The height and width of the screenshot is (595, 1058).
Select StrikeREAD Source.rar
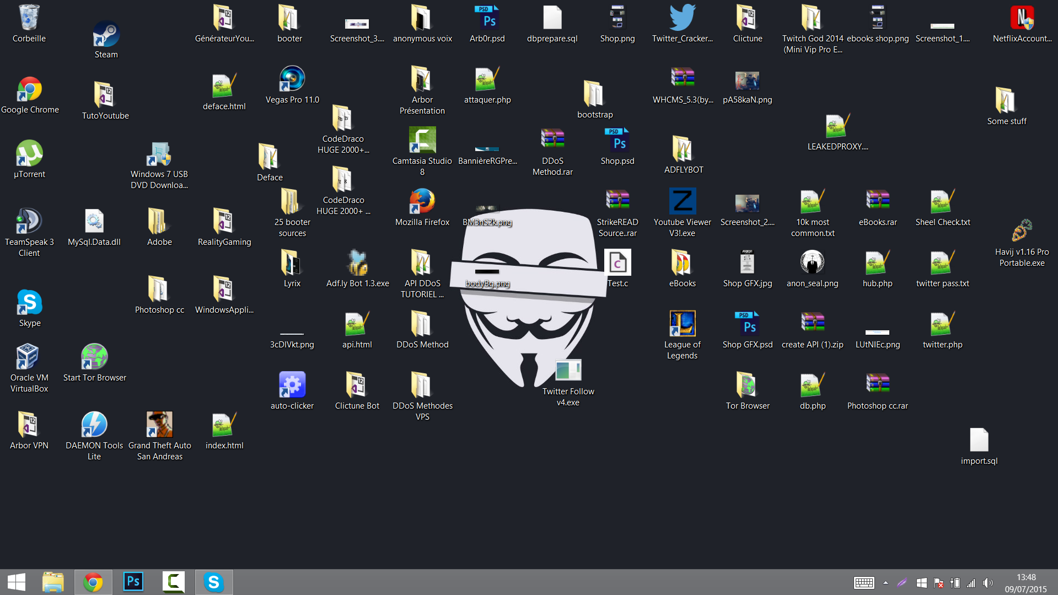click(x=617, y=212)
